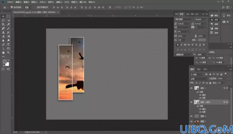This screenshot has width=233, height=134.
Task: Click the text color swatch in Character panel
Action: click(202, 40)
